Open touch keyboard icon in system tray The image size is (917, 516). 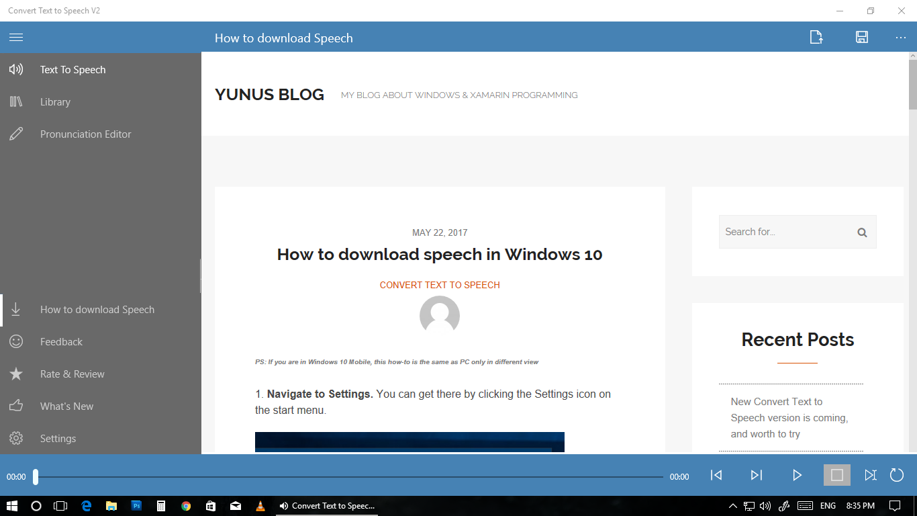[805, 506]
